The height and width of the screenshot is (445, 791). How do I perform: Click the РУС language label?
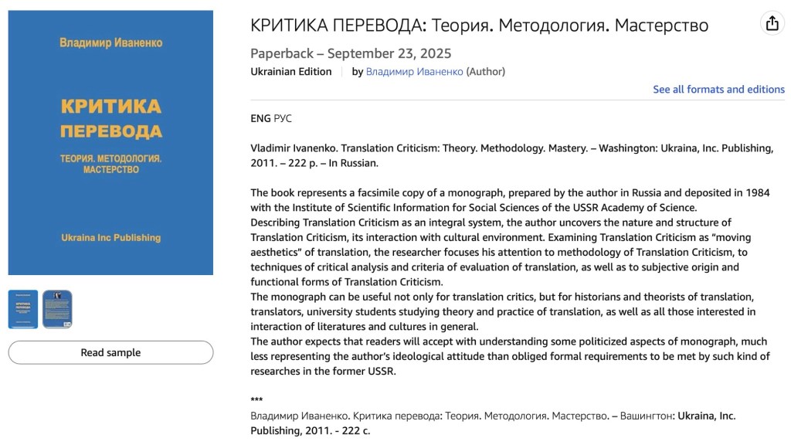coord(283,118)
